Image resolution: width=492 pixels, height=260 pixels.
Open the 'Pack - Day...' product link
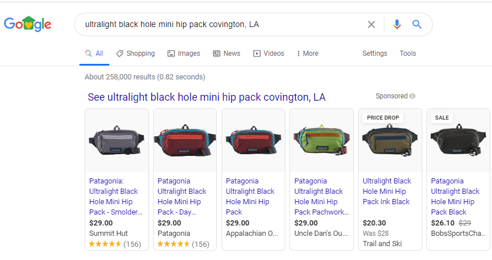(x=182, y=197)
